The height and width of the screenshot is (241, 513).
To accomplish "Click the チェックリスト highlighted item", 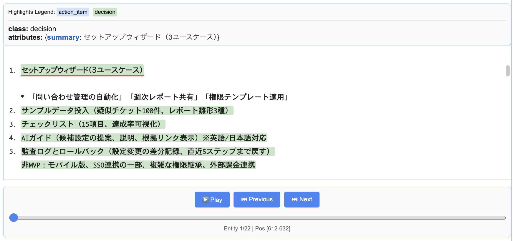I will [93, 124].
